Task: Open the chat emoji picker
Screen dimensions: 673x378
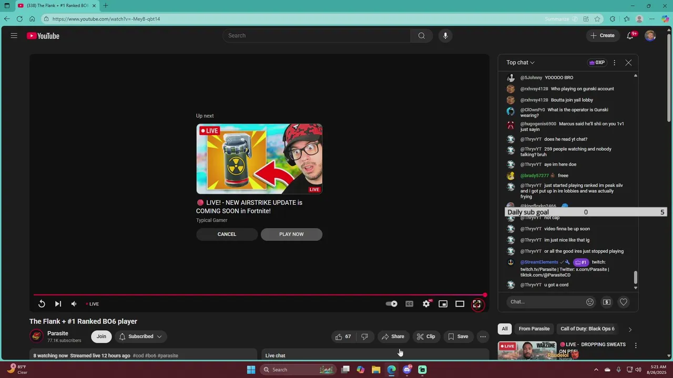Action: click(x=590, y=302)
